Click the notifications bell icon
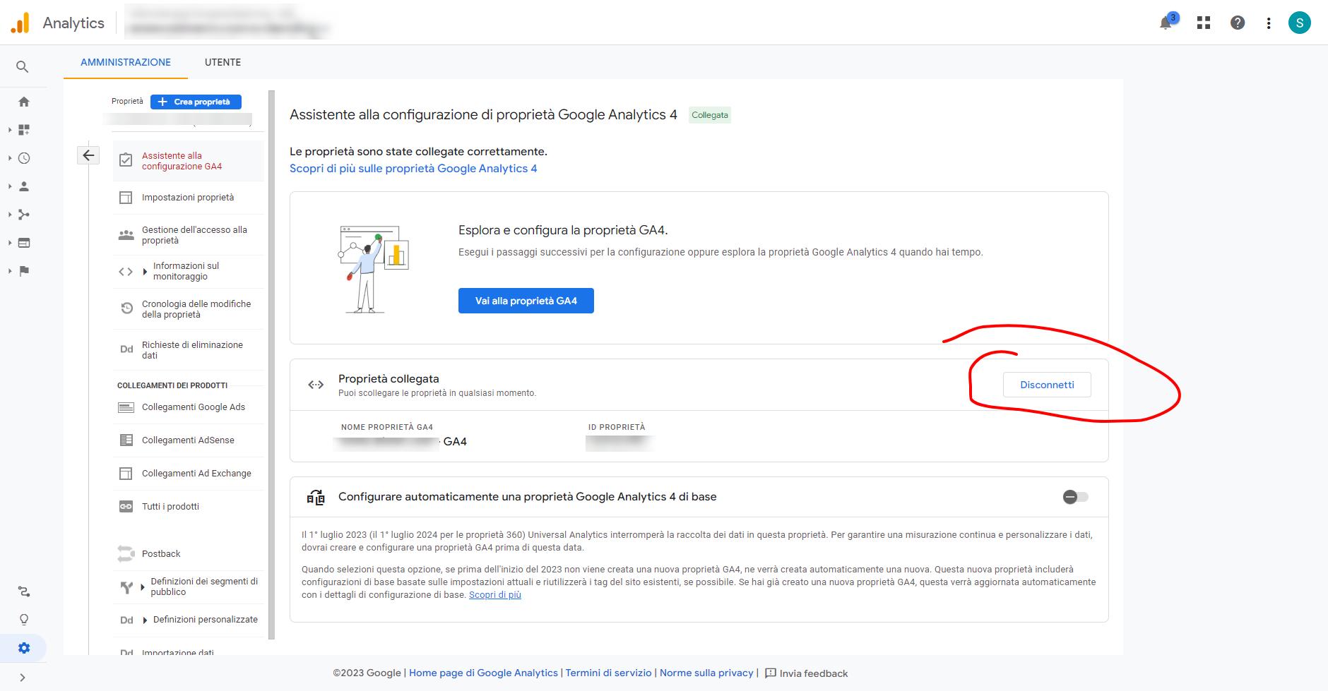This screenshot has width=1328, height=691. coord(1166,23)
